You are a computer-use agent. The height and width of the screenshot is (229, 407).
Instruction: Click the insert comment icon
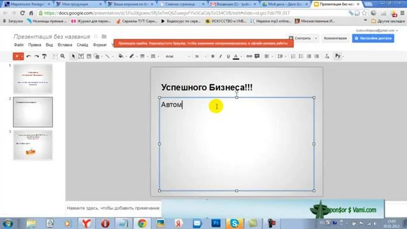(257, 56)
